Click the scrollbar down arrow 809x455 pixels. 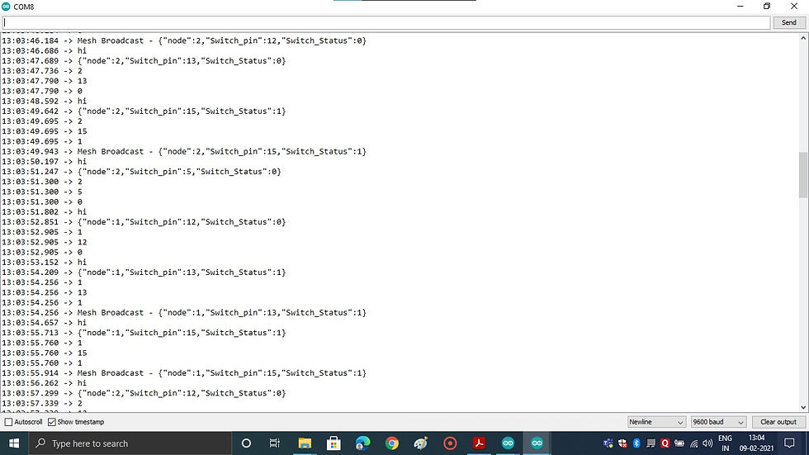[803, 408]
